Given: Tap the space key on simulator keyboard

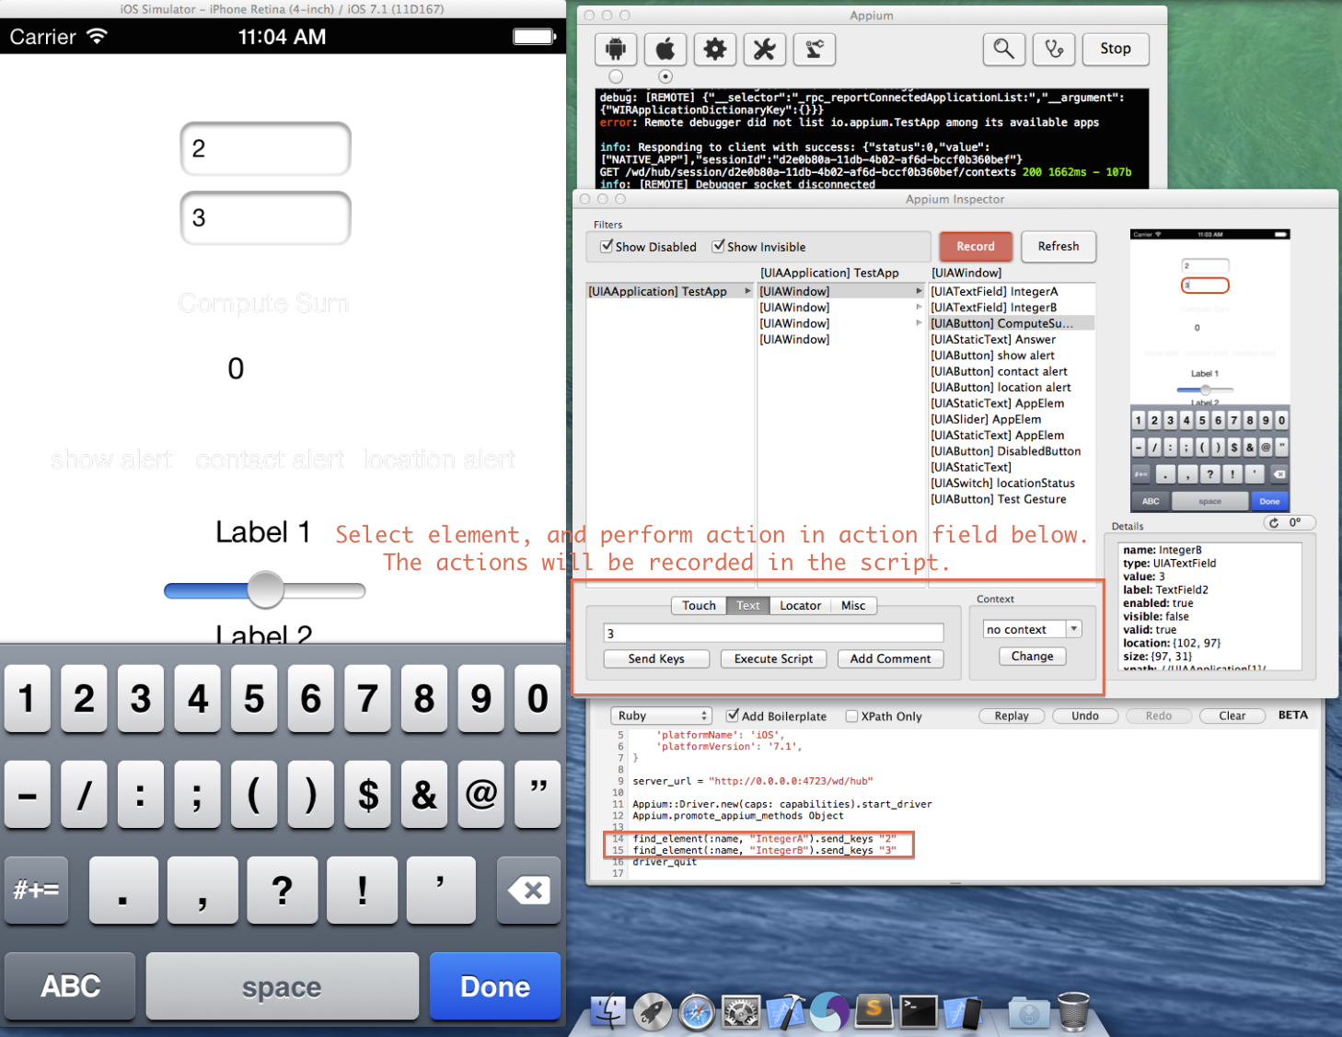Looking at the screenshot, I should [282, 986].
